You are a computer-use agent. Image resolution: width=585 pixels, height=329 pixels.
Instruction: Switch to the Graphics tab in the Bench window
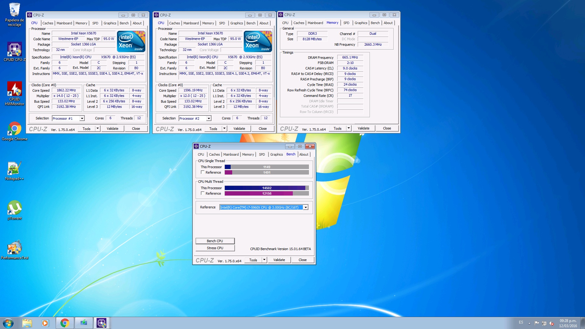click(x=276, y=154)
